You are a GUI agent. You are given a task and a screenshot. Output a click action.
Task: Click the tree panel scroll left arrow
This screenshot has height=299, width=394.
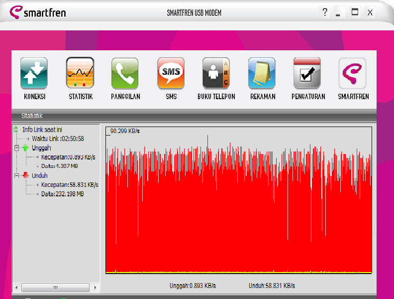(16, 288)
